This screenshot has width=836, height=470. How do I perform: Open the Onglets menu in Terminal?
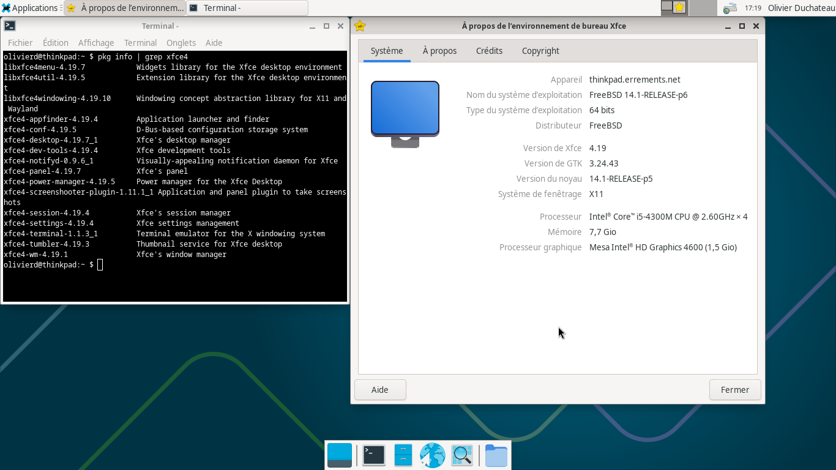click(181, 43)
